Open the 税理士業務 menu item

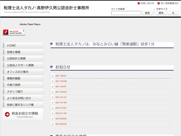(x=23, y=52)
